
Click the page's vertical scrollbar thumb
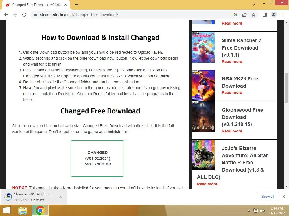click(x=286, y=88)
